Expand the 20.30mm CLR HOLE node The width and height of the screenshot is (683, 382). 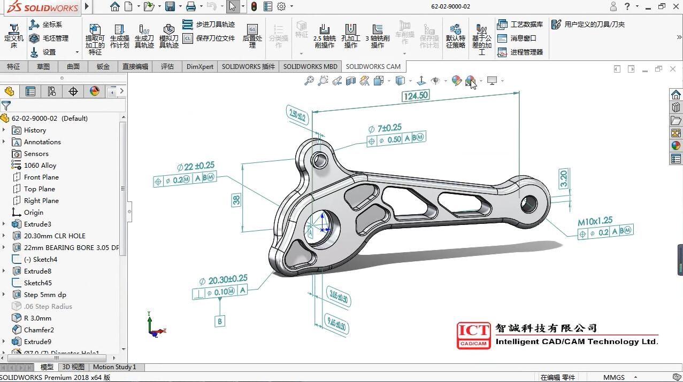pos(4,236)
